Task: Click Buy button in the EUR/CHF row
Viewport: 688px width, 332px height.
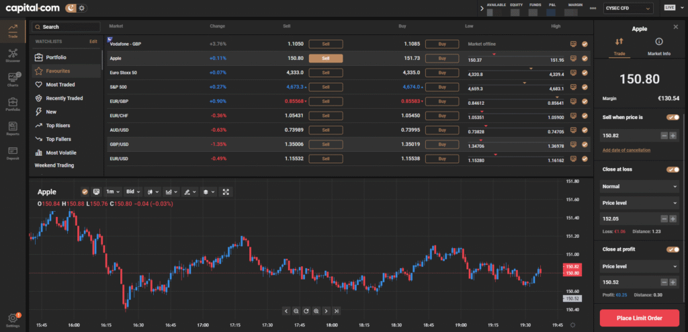Action: coord(442,116)
